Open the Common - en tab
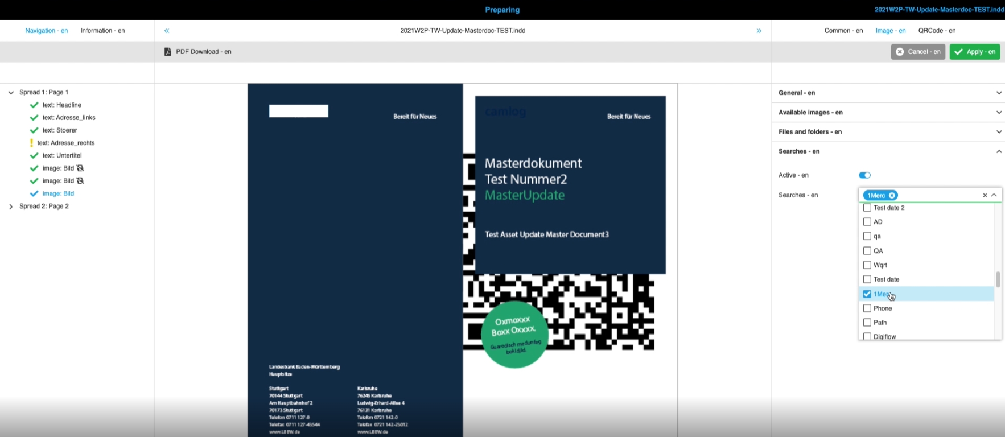1005x437 pixels. pyautogui.click(x=843, y=31)
